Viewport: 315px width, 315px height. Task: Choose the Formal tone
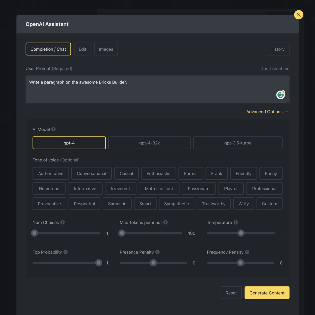click(x=191, y=174)
